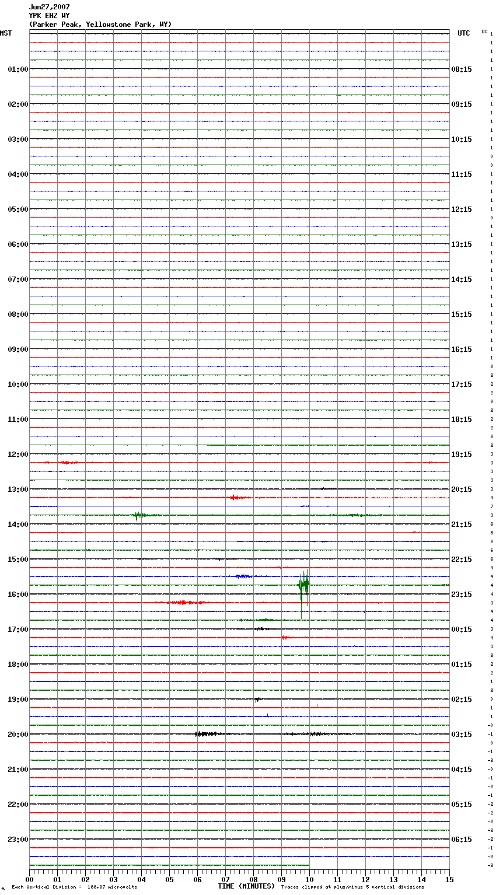Screen dimensions: 496x895
Task: Select the 20:00 MST time label
Action: click(18, 735)
